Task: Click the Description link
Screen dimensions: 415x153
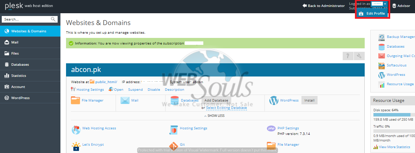Action: click(x=174, y=89)
